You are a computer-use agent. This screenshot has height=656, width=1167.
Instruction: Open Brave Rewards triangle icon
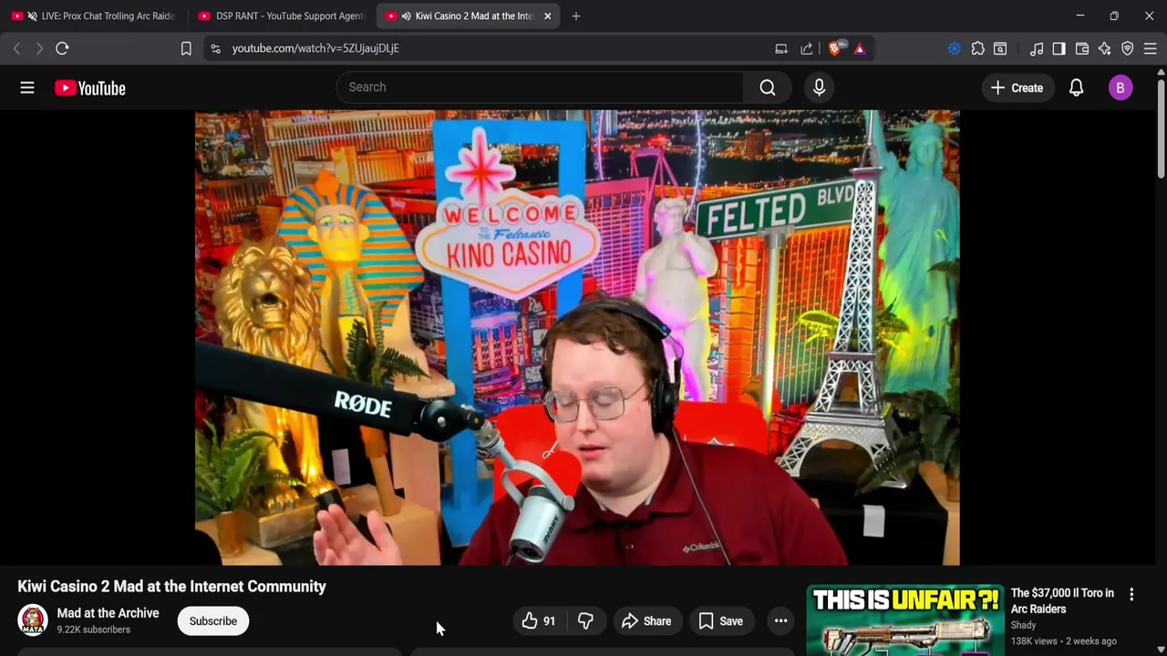[x=860, y=48]
